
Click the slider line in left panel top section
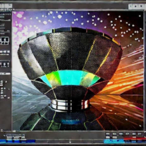pos(5,20)
